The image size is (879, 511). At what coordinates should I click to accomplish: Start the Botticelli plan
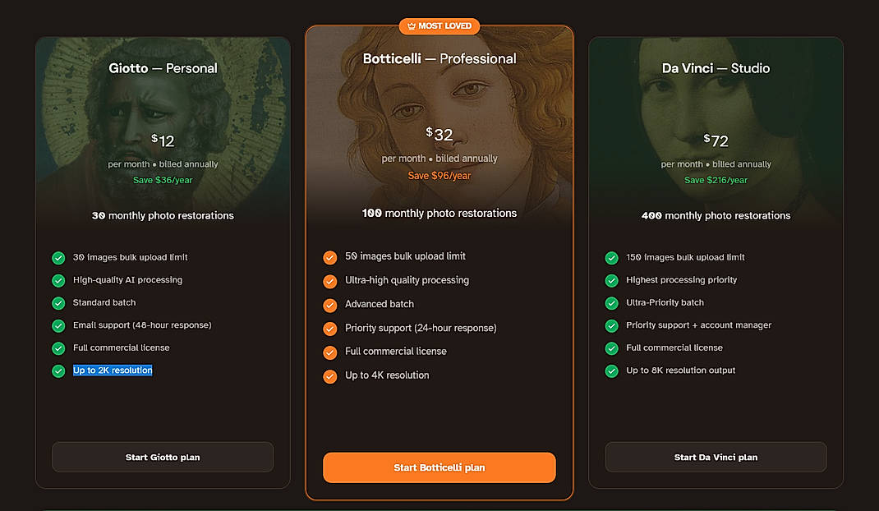pyautogui.click(x=439, y=467)
